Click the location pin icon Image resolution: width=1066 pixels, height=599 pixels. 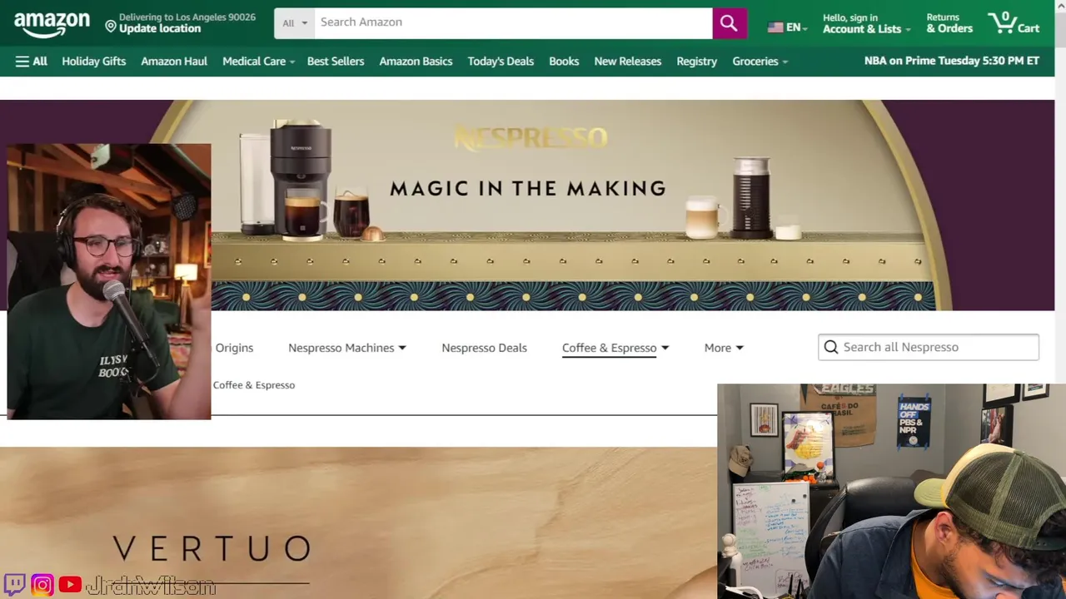pos(110,27)
